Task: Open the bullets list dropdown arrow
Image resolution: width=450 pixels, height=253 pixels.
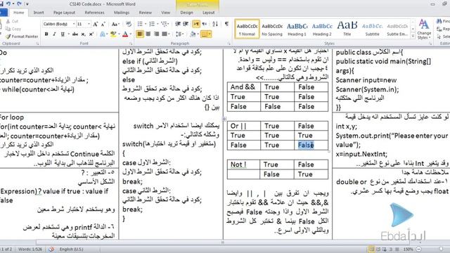Action: tap(146, 24)
